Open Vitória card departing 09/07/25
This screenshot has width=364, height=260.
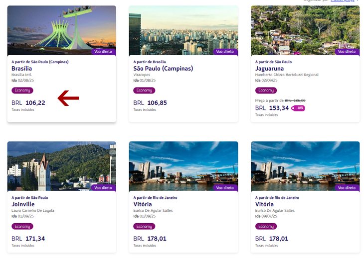[305, 197]
